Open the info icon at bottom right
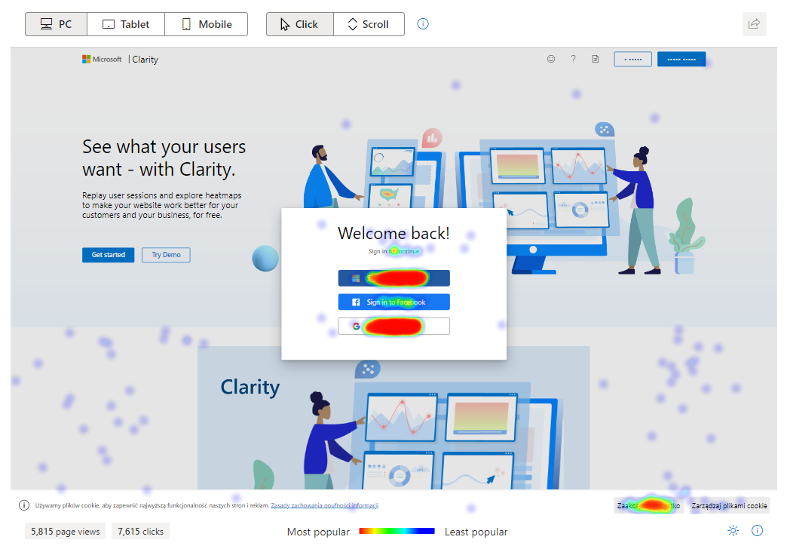The height and width of the screenshot is (552, 790). [x=758, y=530]
